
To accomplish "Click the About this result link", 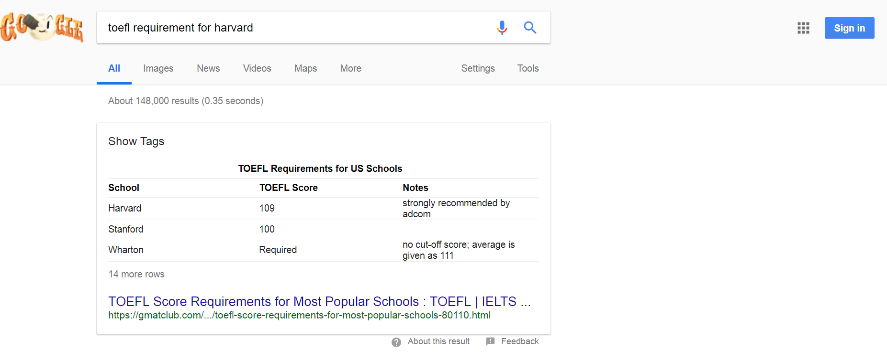I will coord(438,341).
